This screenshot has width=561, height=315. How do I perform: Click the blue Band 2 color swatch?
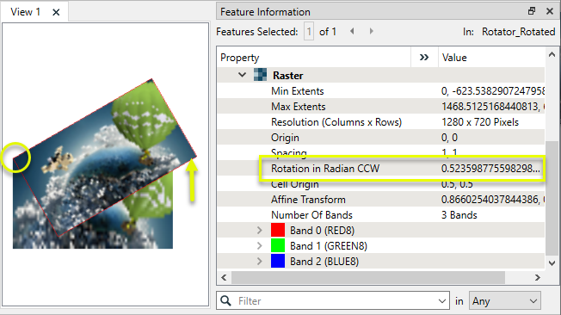[x=278, y=261]
